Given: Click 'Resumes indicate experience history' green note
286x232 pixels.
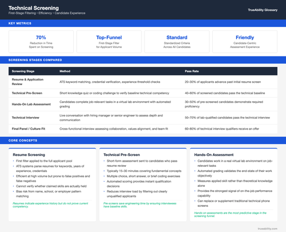Looking at the screenshot, I should coord(50,205).
